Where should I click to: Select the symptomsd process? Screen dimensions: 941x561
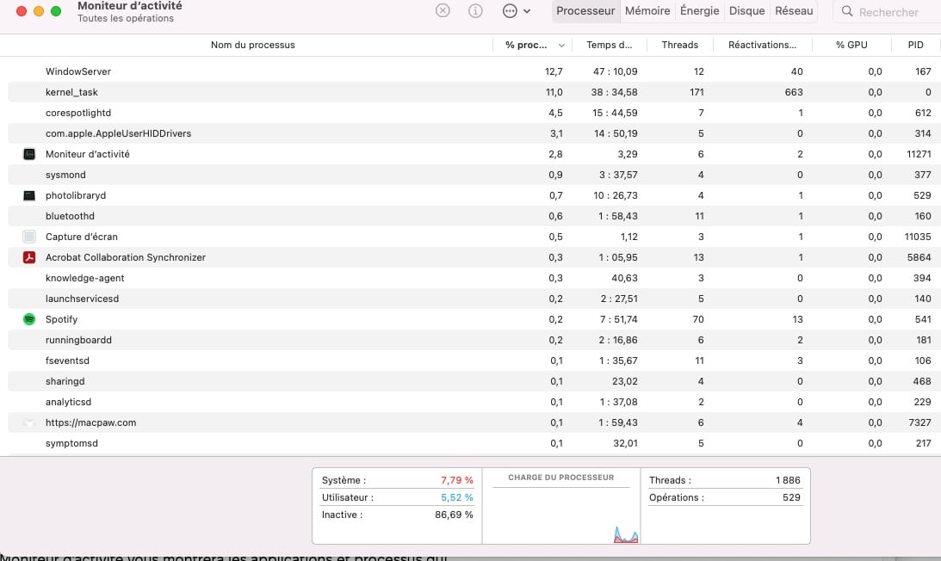pyautogui.click(x=71, y=443)
